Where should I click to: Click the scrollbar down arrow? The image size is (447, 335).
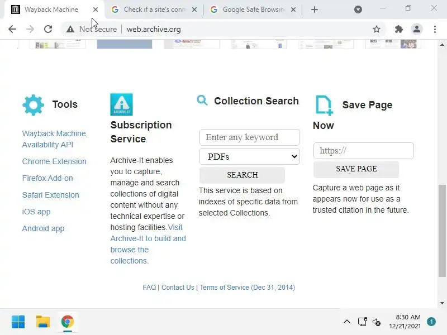tap(442, 303)
